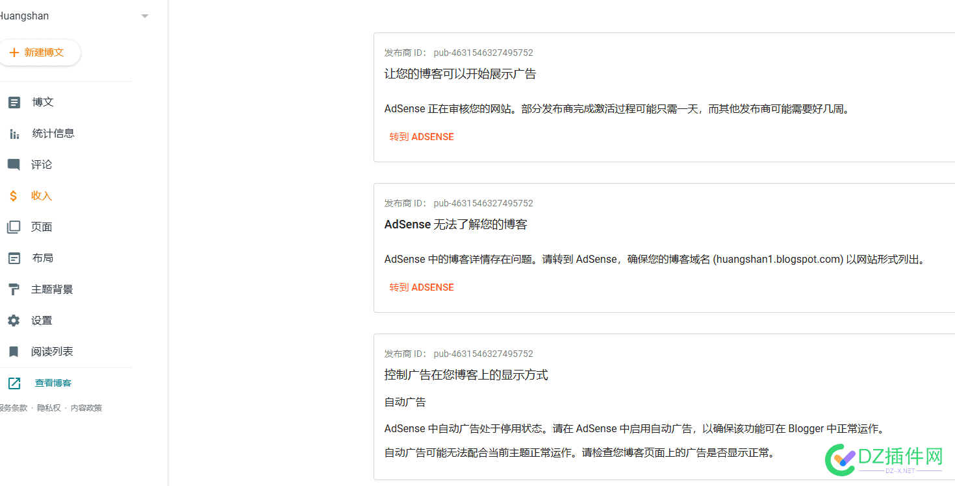This screenshot has height=486, width=955.
Task: Click the plus icon in 新建博文
Action: click(14, 53)
